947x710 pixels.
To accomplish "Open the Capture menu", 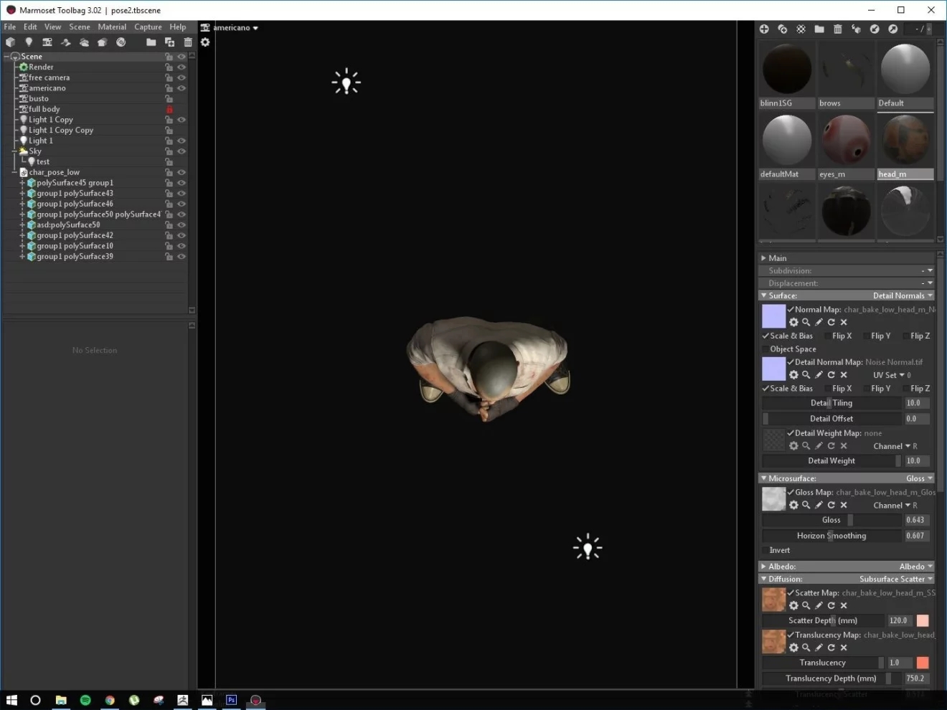I will pyautogui.click(x=148, y=27).
